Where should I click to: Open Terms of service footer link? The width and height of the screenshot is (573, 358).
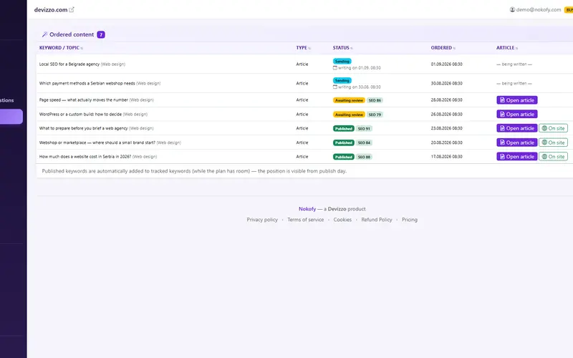tap(306, 220)
